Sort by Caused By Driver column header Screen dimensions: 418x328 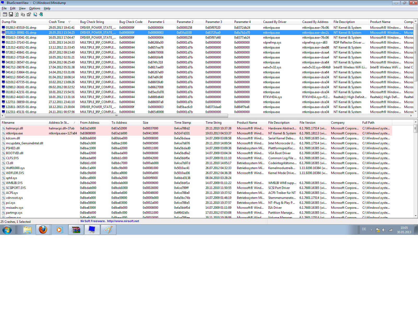point(281,22)
